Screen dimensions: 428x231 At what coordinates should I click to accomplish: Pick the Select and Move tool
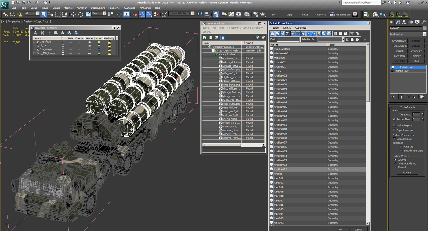pos(73,14)
